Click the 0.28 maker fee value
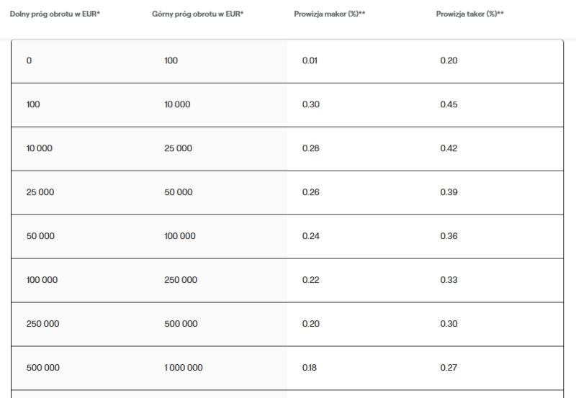The width and height of the screenshot is (576, 398). 311,148
